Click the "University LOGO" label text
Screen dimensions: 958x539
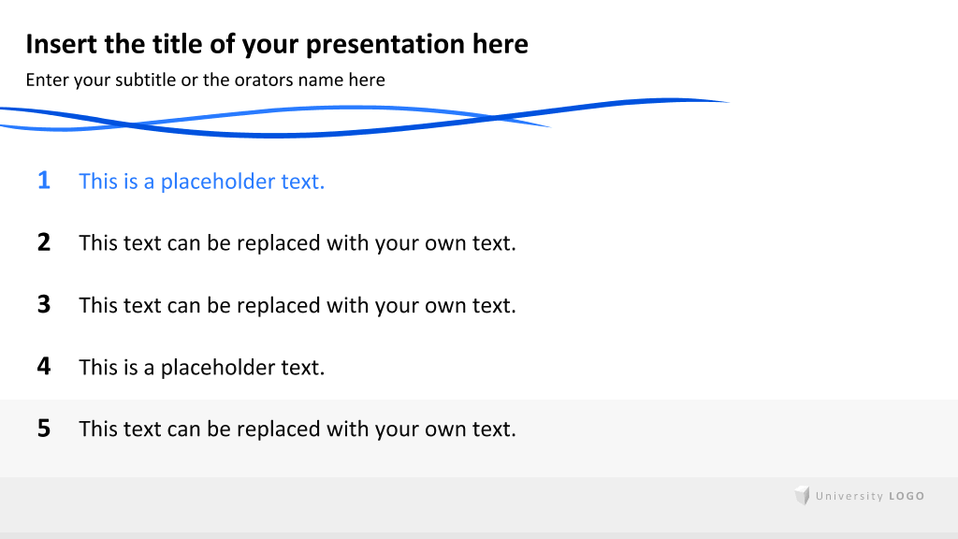tap(870, 496)
